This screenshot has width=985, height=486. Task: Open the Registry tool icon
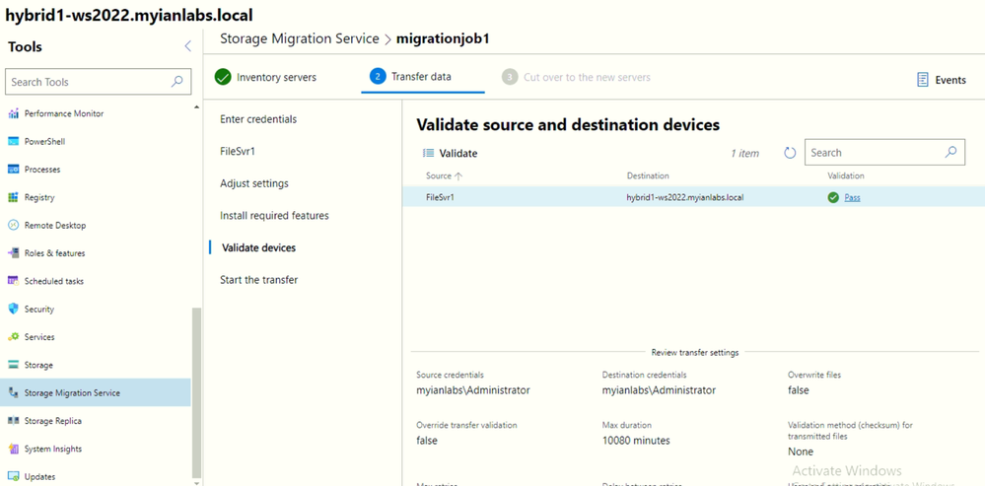click(14, 197)
